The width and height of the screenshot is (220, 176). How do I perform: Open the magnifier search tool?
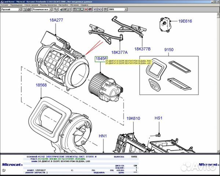click(69, 10)
